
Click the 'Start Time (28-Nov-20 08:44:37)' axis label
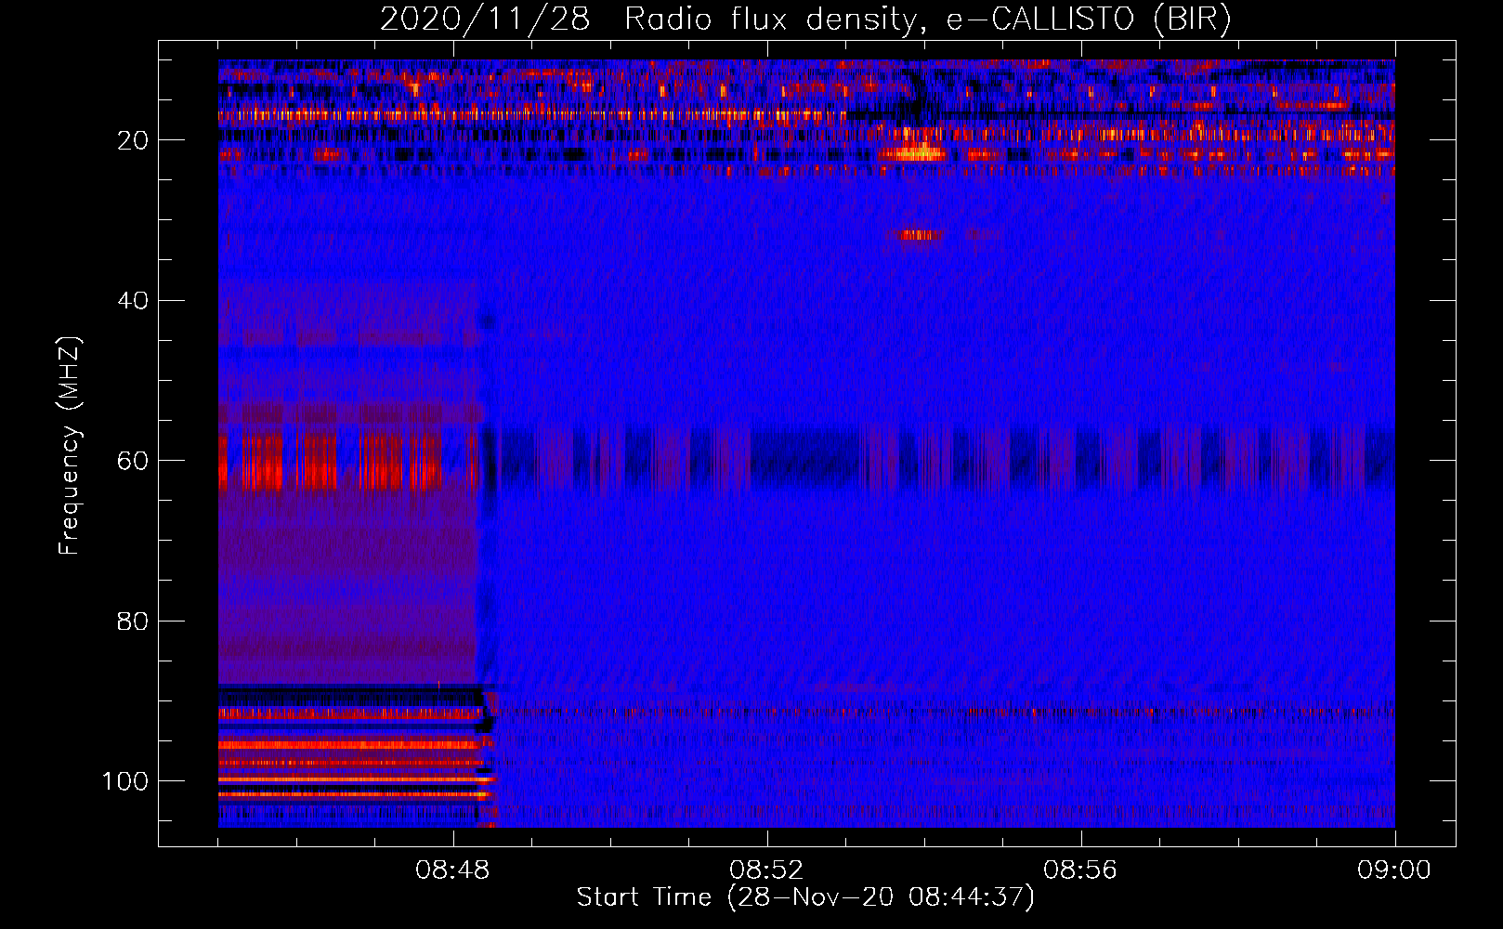(805, 897)
